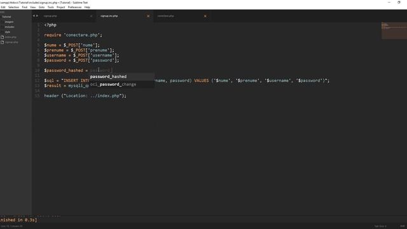Image resolution: width=407 pixels, height=229 pixels.
Task: Click 'conectare.php' in the require line
Action: click(x=83, y=35)
